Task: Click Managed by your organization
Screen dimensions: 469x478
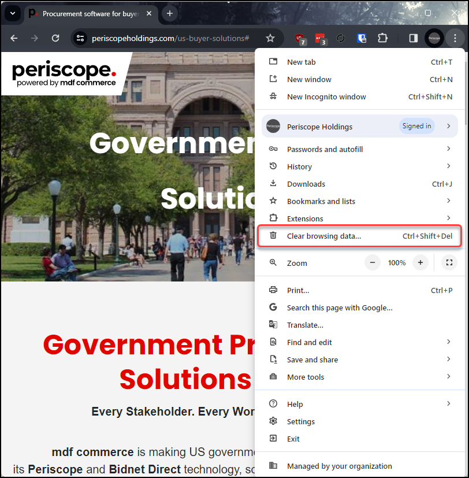Action: (x=360, y=466)
